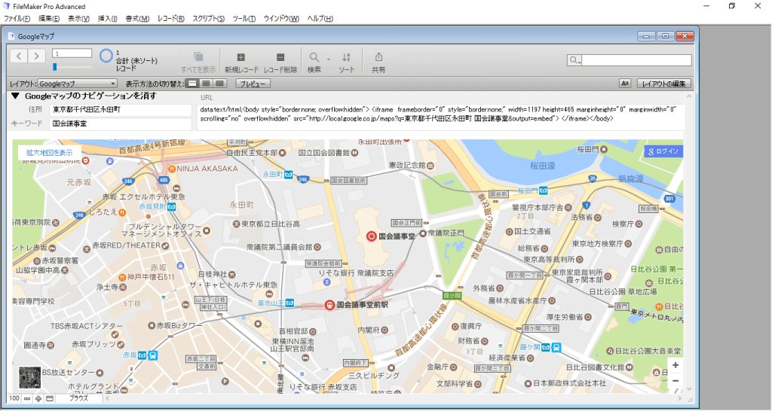Click the 国会議事堂前駅 station marker

point(330,305)
